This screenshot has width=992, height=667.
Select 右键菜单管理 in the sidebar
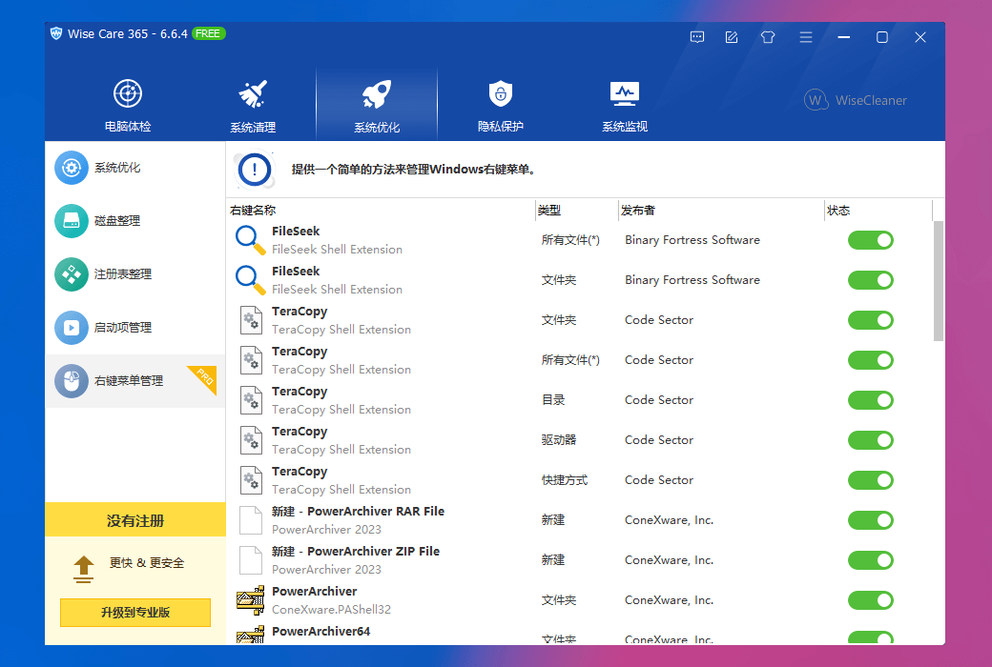135,380
